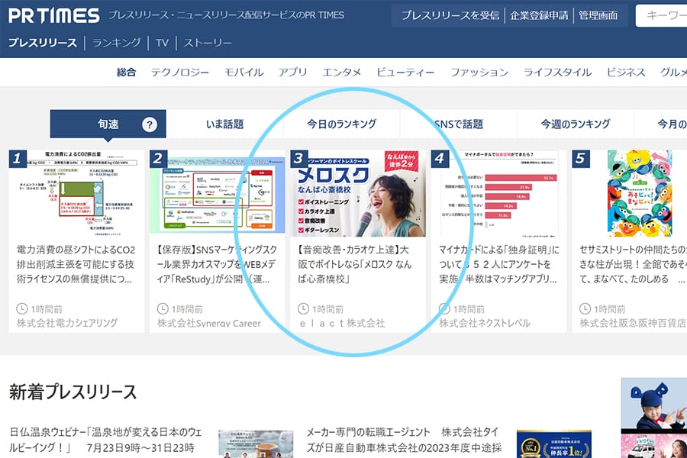Open the 温泉 webinar thumbnail image
The width and height of the screenshot is (687, 458).
(x=256, y=444)
